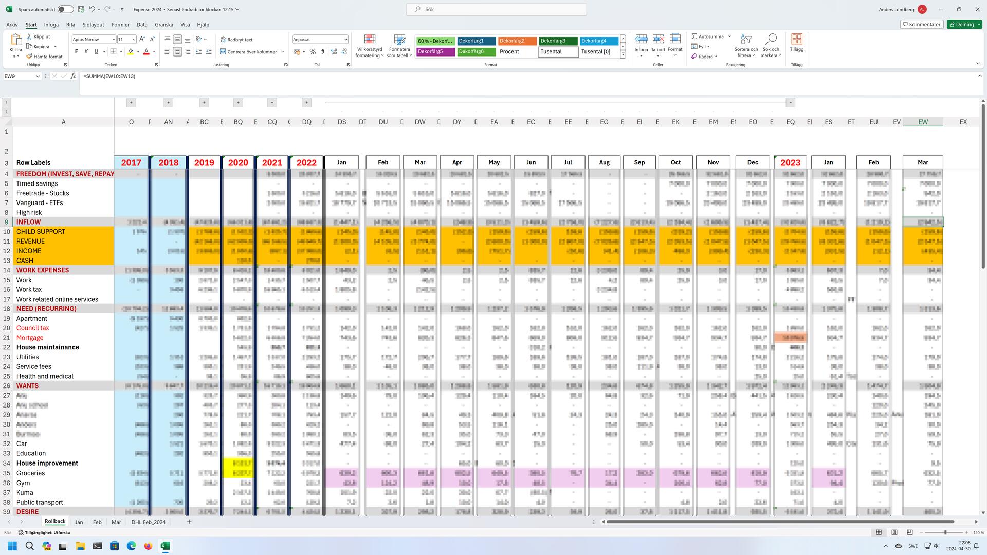Increase decimals with Öka decimal icon

tap(333, 51)
